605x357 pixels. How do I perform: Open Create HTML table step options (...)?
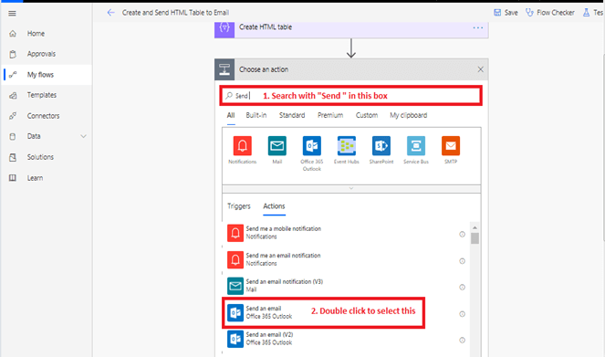[477, 27]
